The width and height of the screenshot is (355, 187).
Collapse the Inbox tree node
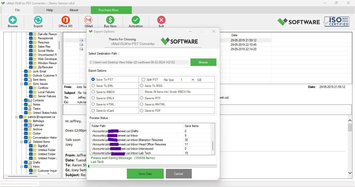point(22,167)
